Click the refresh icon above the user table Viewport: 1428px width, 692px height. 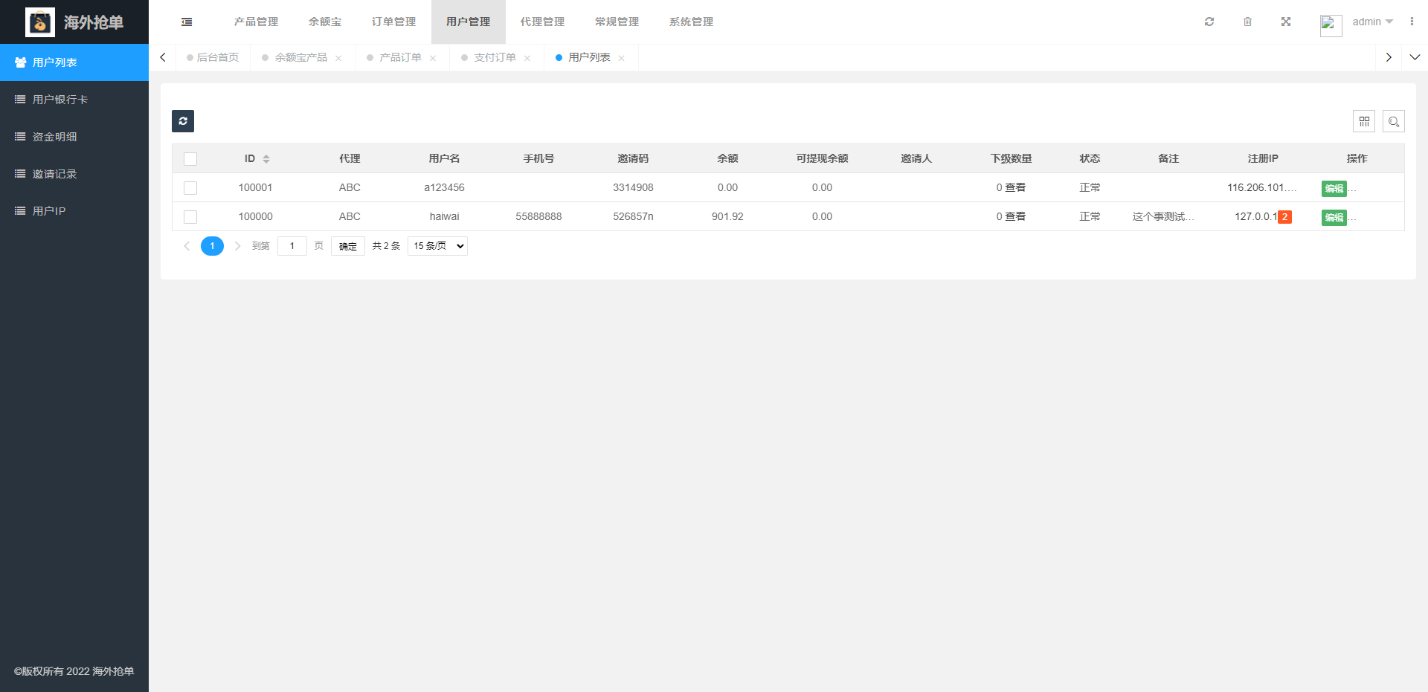click(183, 120)
